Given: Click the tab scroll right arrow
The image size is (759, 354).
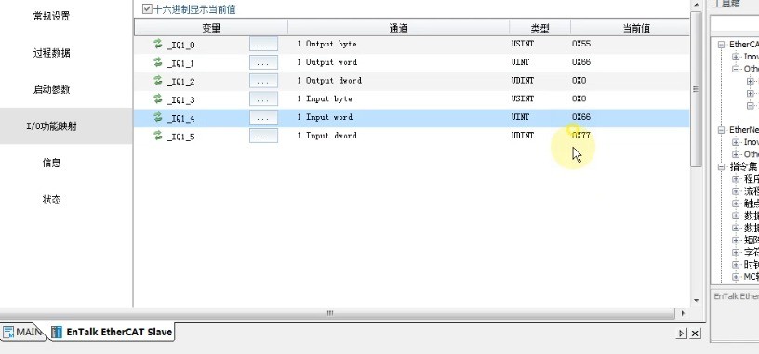Looking at the screenshot, I should pyautogui.click(x=682, y=334).
